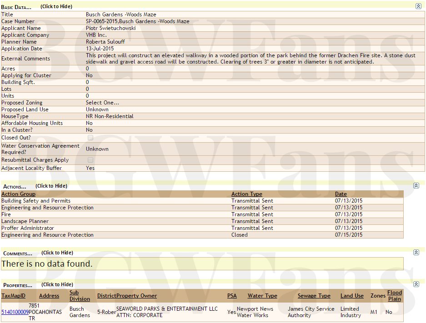Image resolution: width=426 pixels, height=323 pixels.
Task: Sort properties by Land Use header
Action: coord(352,296)
